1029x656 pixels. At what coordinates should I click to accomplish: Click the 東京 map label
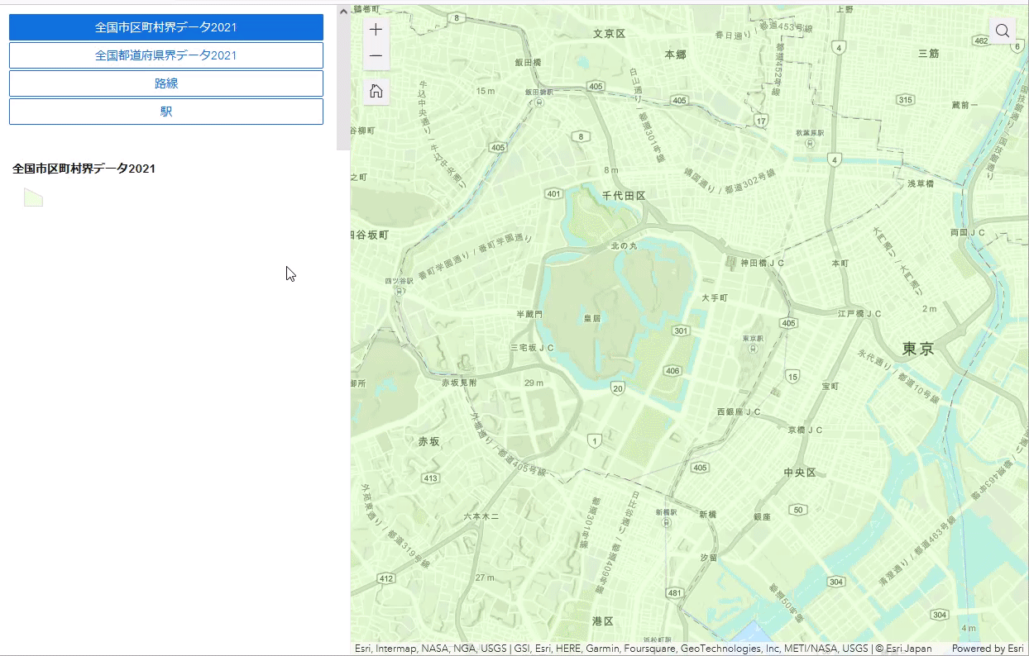(x=918, y=349)
